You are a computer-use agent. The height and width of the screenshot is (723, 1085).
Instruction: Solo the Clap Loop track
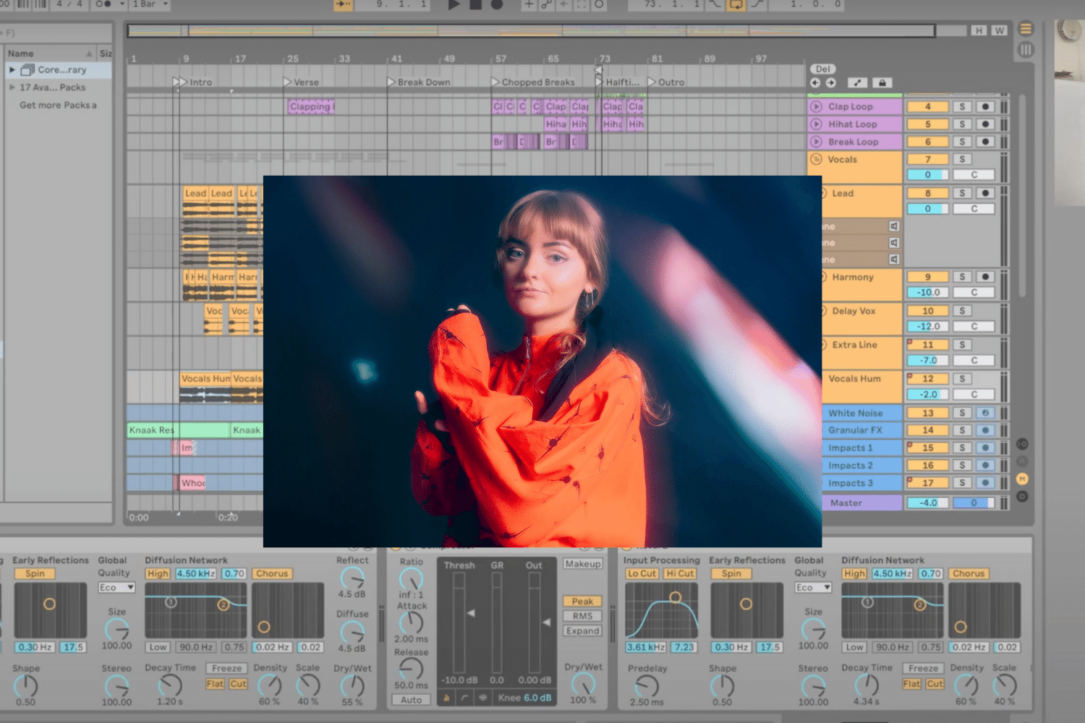tap(962, 106)
